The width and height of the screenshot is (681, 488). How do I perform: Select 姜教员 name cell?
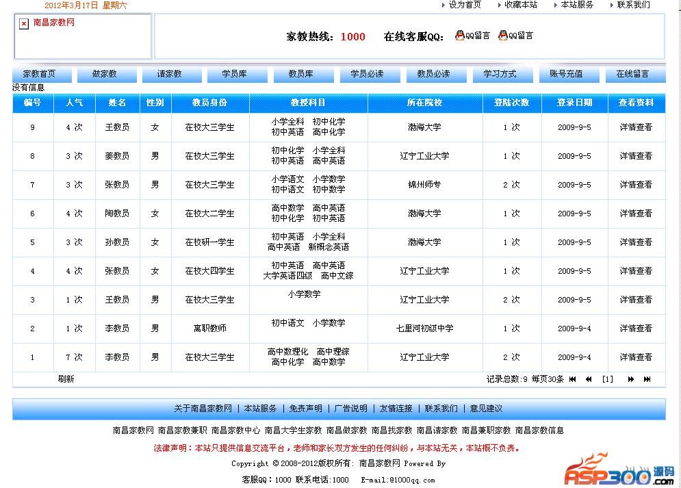click(x=117, y=156)
